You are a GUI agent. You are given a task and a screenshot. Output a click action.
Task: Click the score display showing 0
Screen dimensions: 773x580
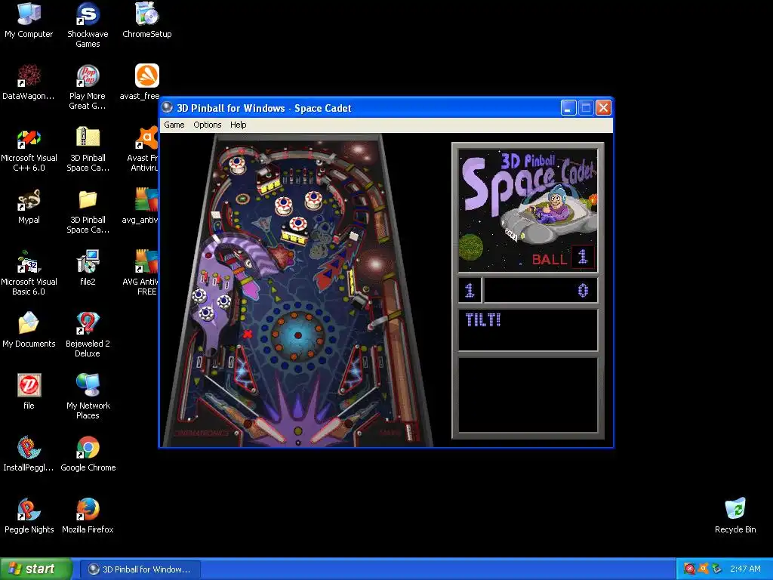point(540,290)
